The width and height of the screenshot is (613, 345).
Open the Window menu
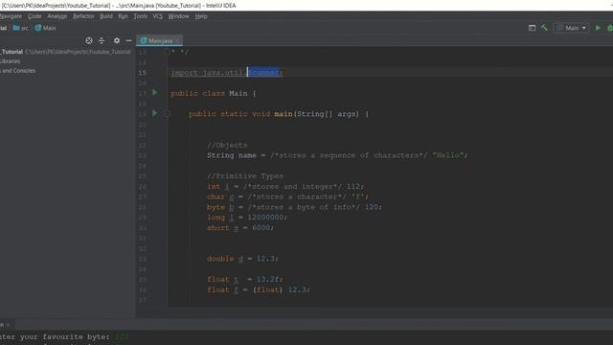click(x=178, y=16)
